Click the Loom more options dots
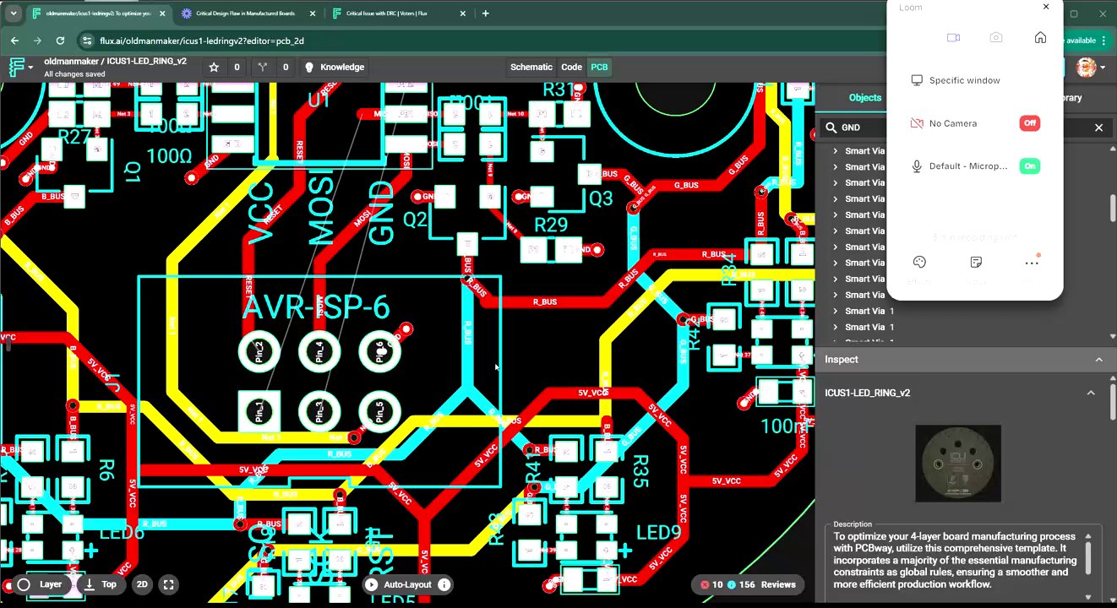This screenshot has width=1117, height=608. (x=1031, y=263)
